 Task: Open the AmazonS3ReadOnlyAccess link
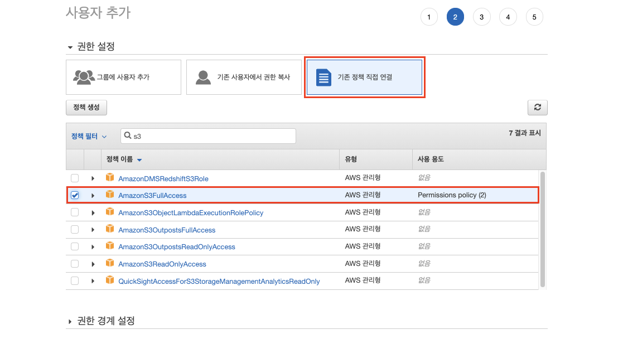[162, 264]
